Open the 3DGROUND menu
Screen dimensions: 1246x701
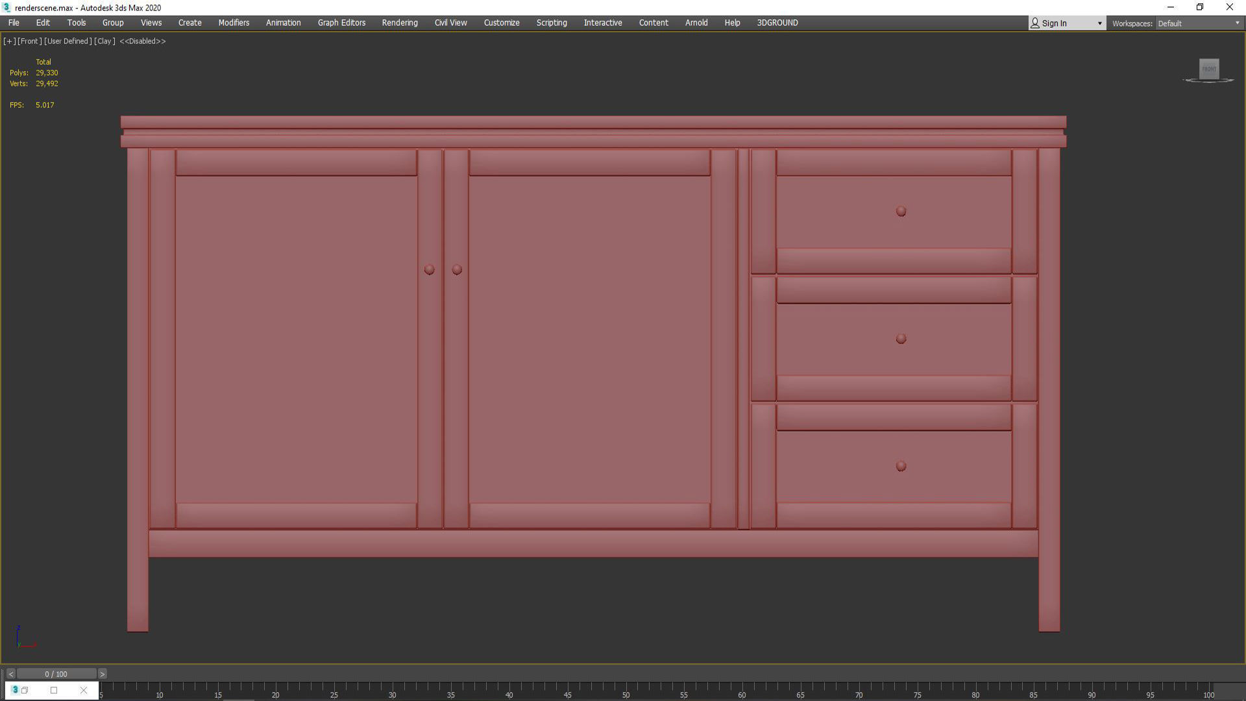click(777, 23)
